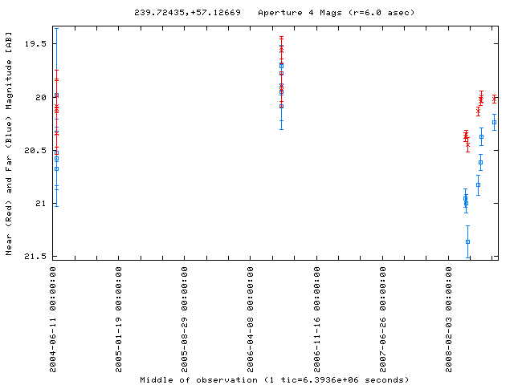Click the x-axis title 'Middle of observation'
The height and width of the screenshot is (385, 514).
pyautogui.click(x=198, y=380)
